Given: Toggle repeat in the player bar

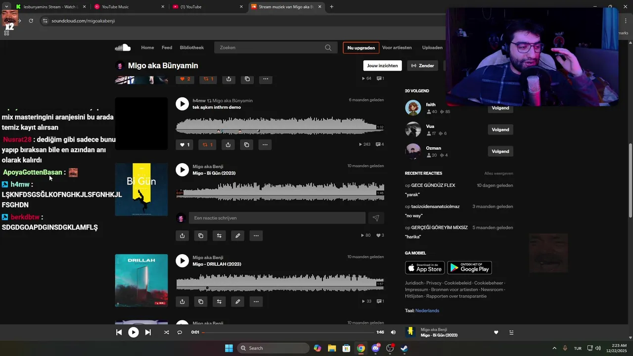Looking at the screenshot, I should (x=180, y=332).
